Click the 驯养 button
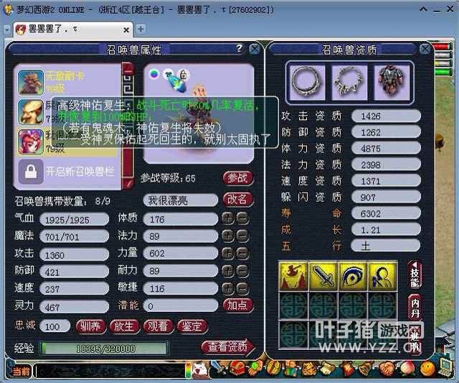The width and height of the screenshot is (459, 383). point(91,326)
